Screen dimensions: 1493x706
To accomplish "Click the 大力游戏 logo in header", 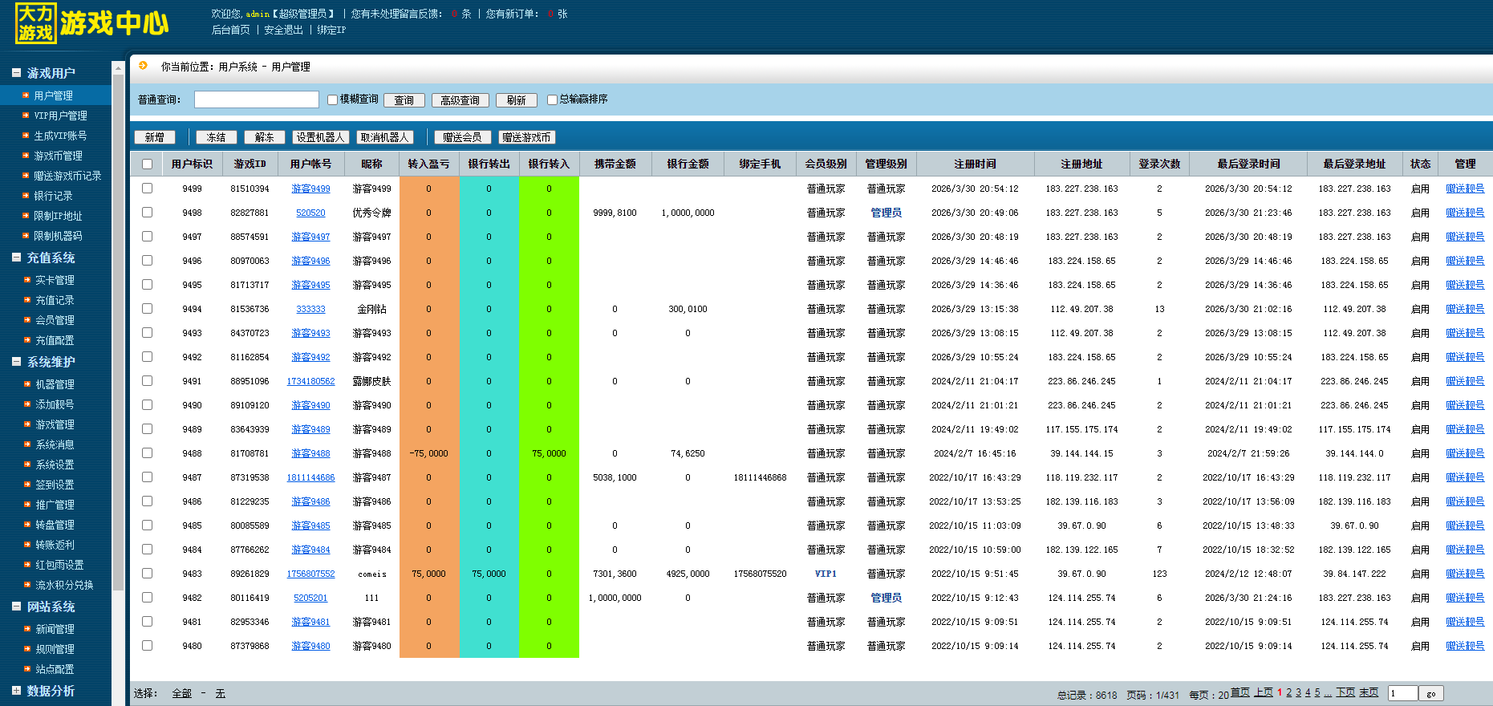I will 36,24.
